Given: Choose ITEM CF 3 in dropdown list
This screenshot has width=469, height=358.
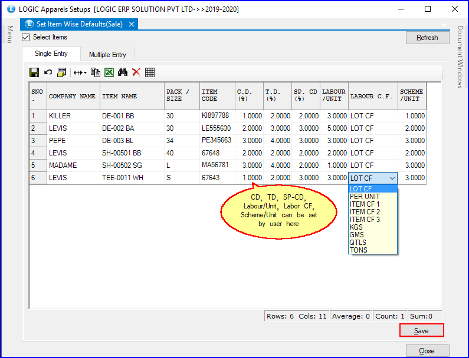Looking at the screenshot, I should pos(373,220).
